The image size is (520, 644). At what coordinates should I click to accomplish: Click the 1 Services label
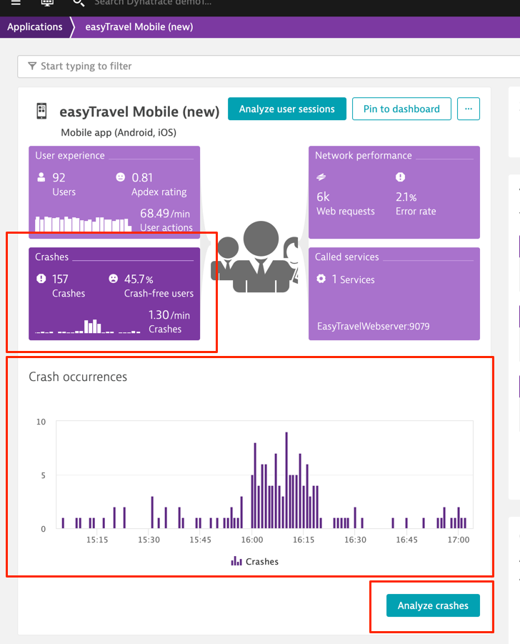tap(353, 279)
